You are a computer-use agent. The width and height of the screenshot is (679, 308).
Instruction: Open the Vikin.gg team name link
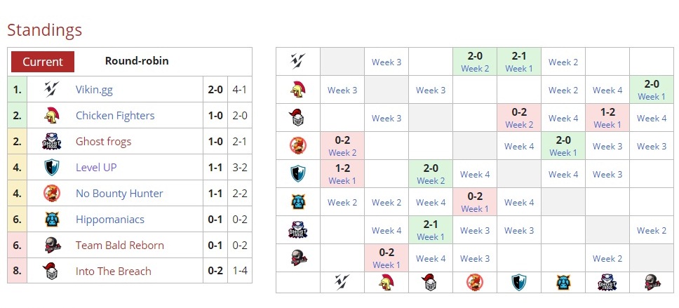tap(94, 89)
